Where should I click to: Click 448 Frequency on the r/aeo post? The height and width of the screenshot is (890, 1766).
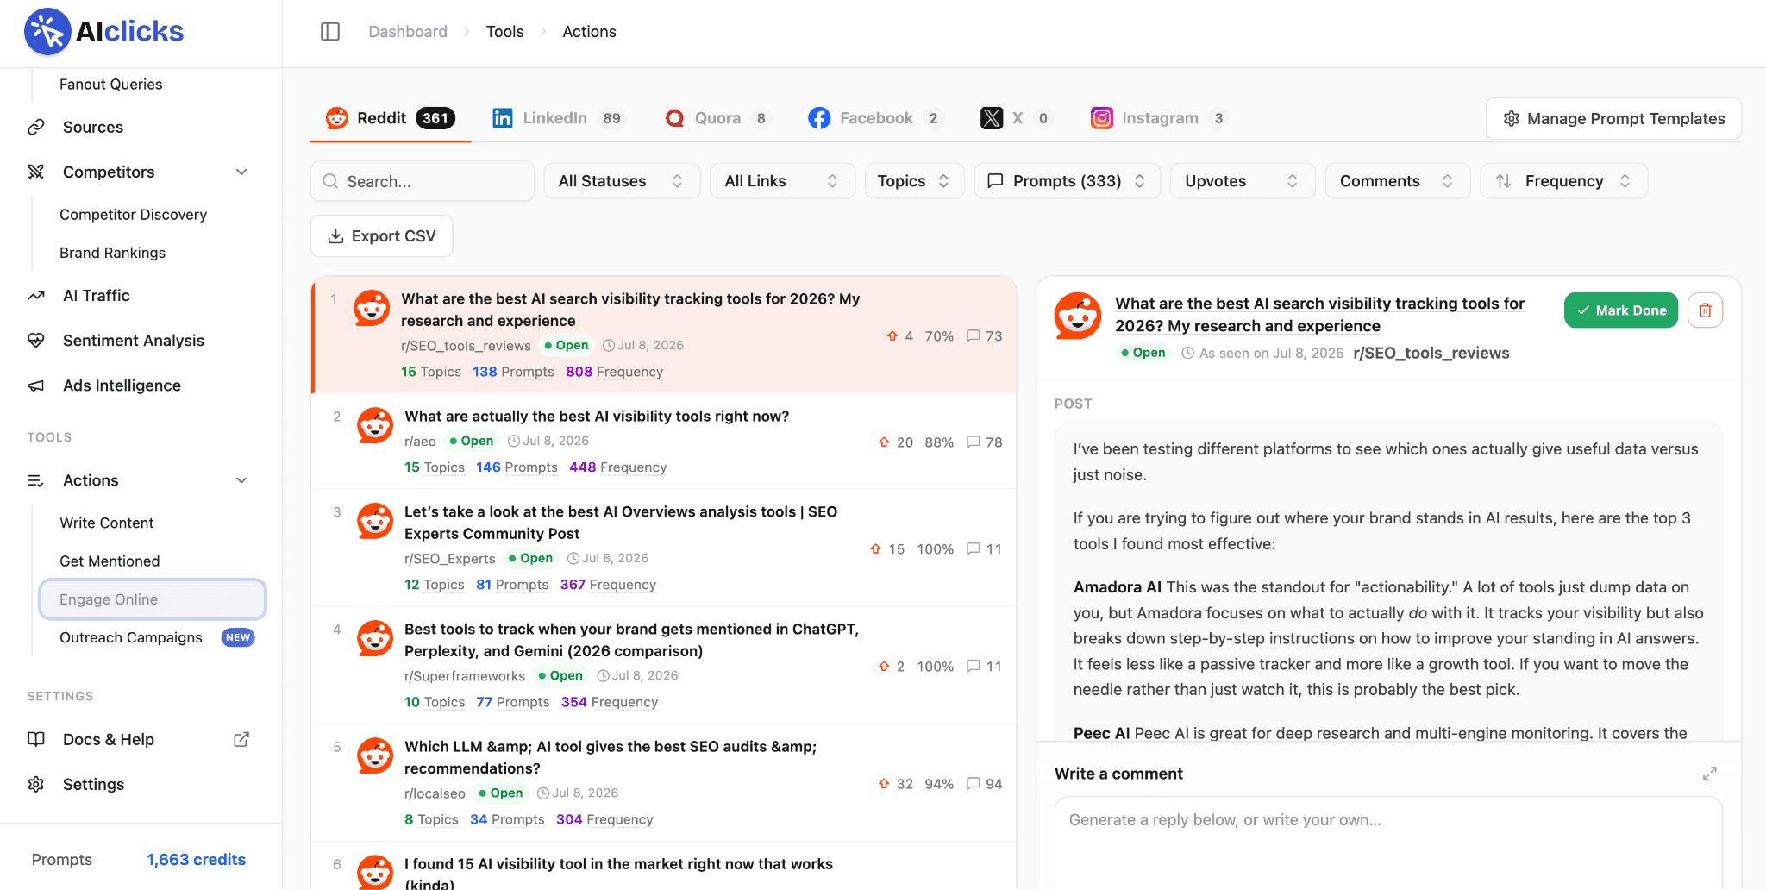coord(618,467)
